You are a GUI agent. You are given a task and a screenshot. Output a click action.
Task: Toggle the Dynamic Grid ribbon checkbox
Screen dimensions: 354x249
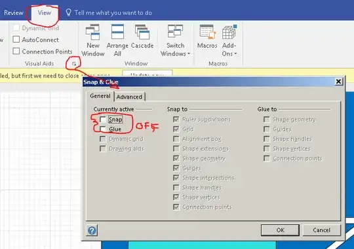coord(16,27)
